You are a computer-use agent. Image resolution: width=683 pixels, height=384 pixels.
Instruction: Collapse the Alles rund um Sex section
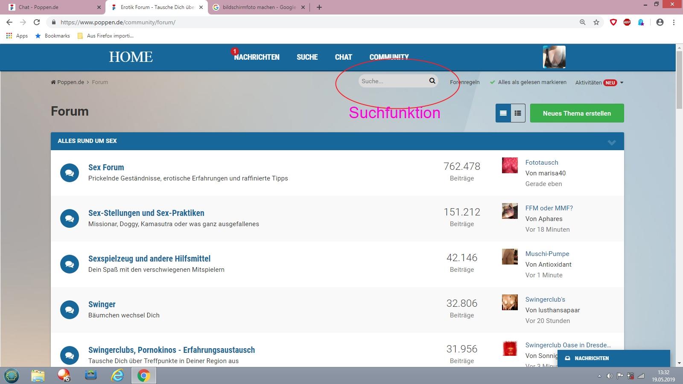[612, 142]
